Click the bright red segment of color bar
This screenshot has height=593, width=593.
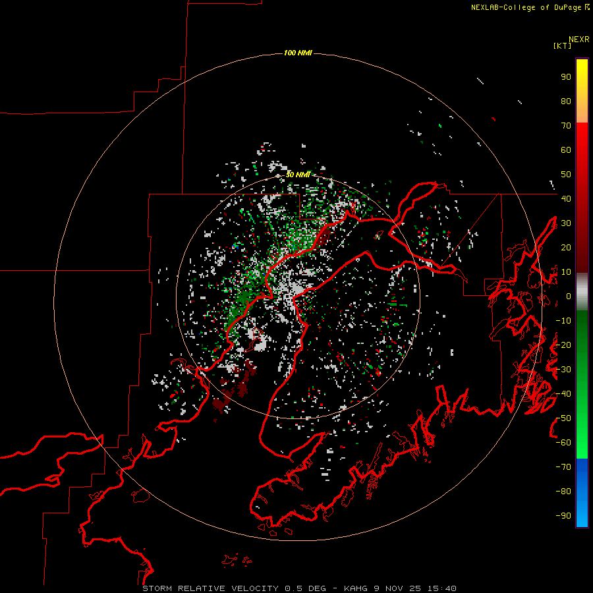click(582, 140)
